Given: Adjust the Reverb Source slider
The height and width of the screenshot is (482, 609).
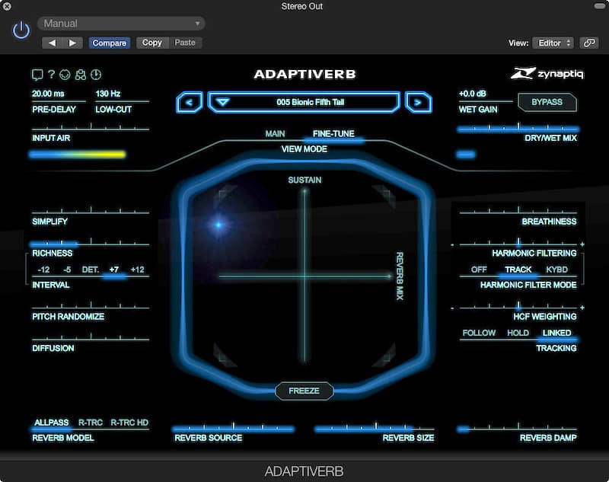Looking at the screenshot, I should pos(233,428).
